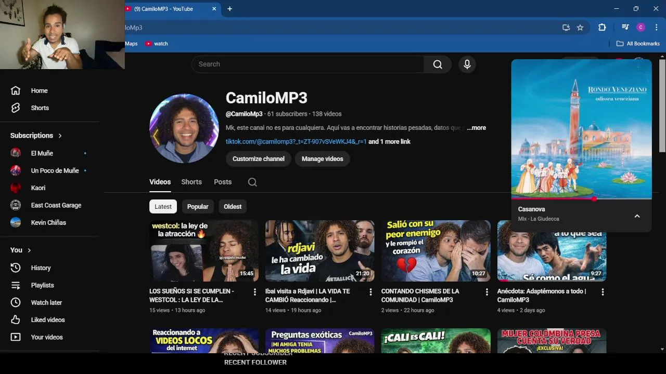Open video title Ibai visita a Rdjavi
This screenshot has height=374, width=666.
[x=308, y=296]
